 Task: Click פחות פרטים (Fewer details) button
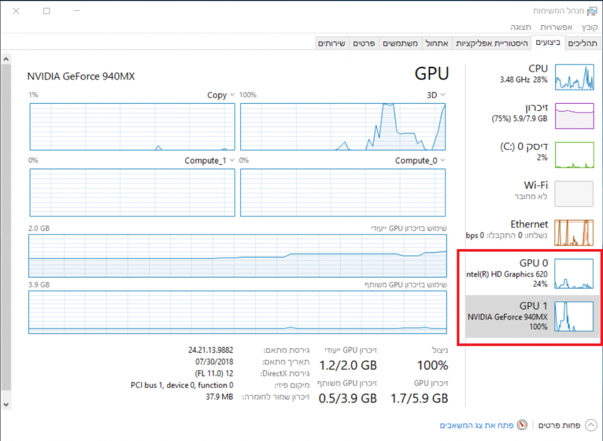(559, 425)
